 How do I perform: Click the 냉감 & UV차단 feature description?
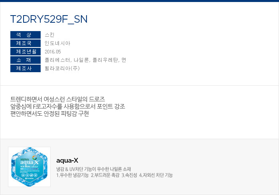point(94,169)
